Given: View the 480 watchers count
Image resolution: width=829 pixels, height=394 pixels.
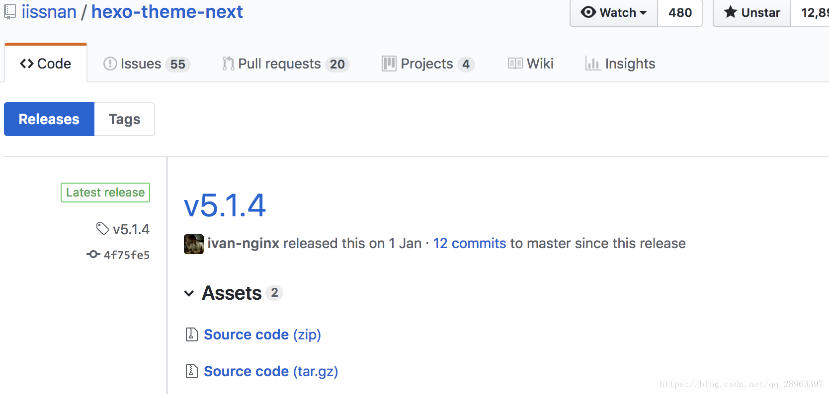Looking at the screenshot, I should coord(680,13).
